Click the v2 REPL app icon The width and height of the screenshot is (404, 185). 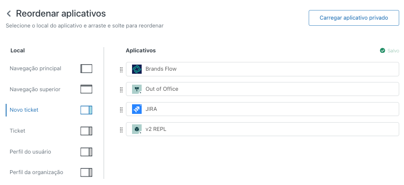(137, 129)
